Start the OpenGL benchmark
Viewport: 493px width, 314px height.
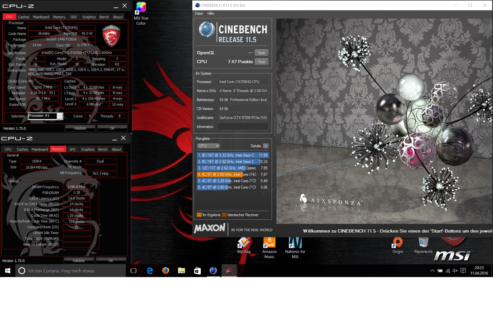[x=262, y=53]
